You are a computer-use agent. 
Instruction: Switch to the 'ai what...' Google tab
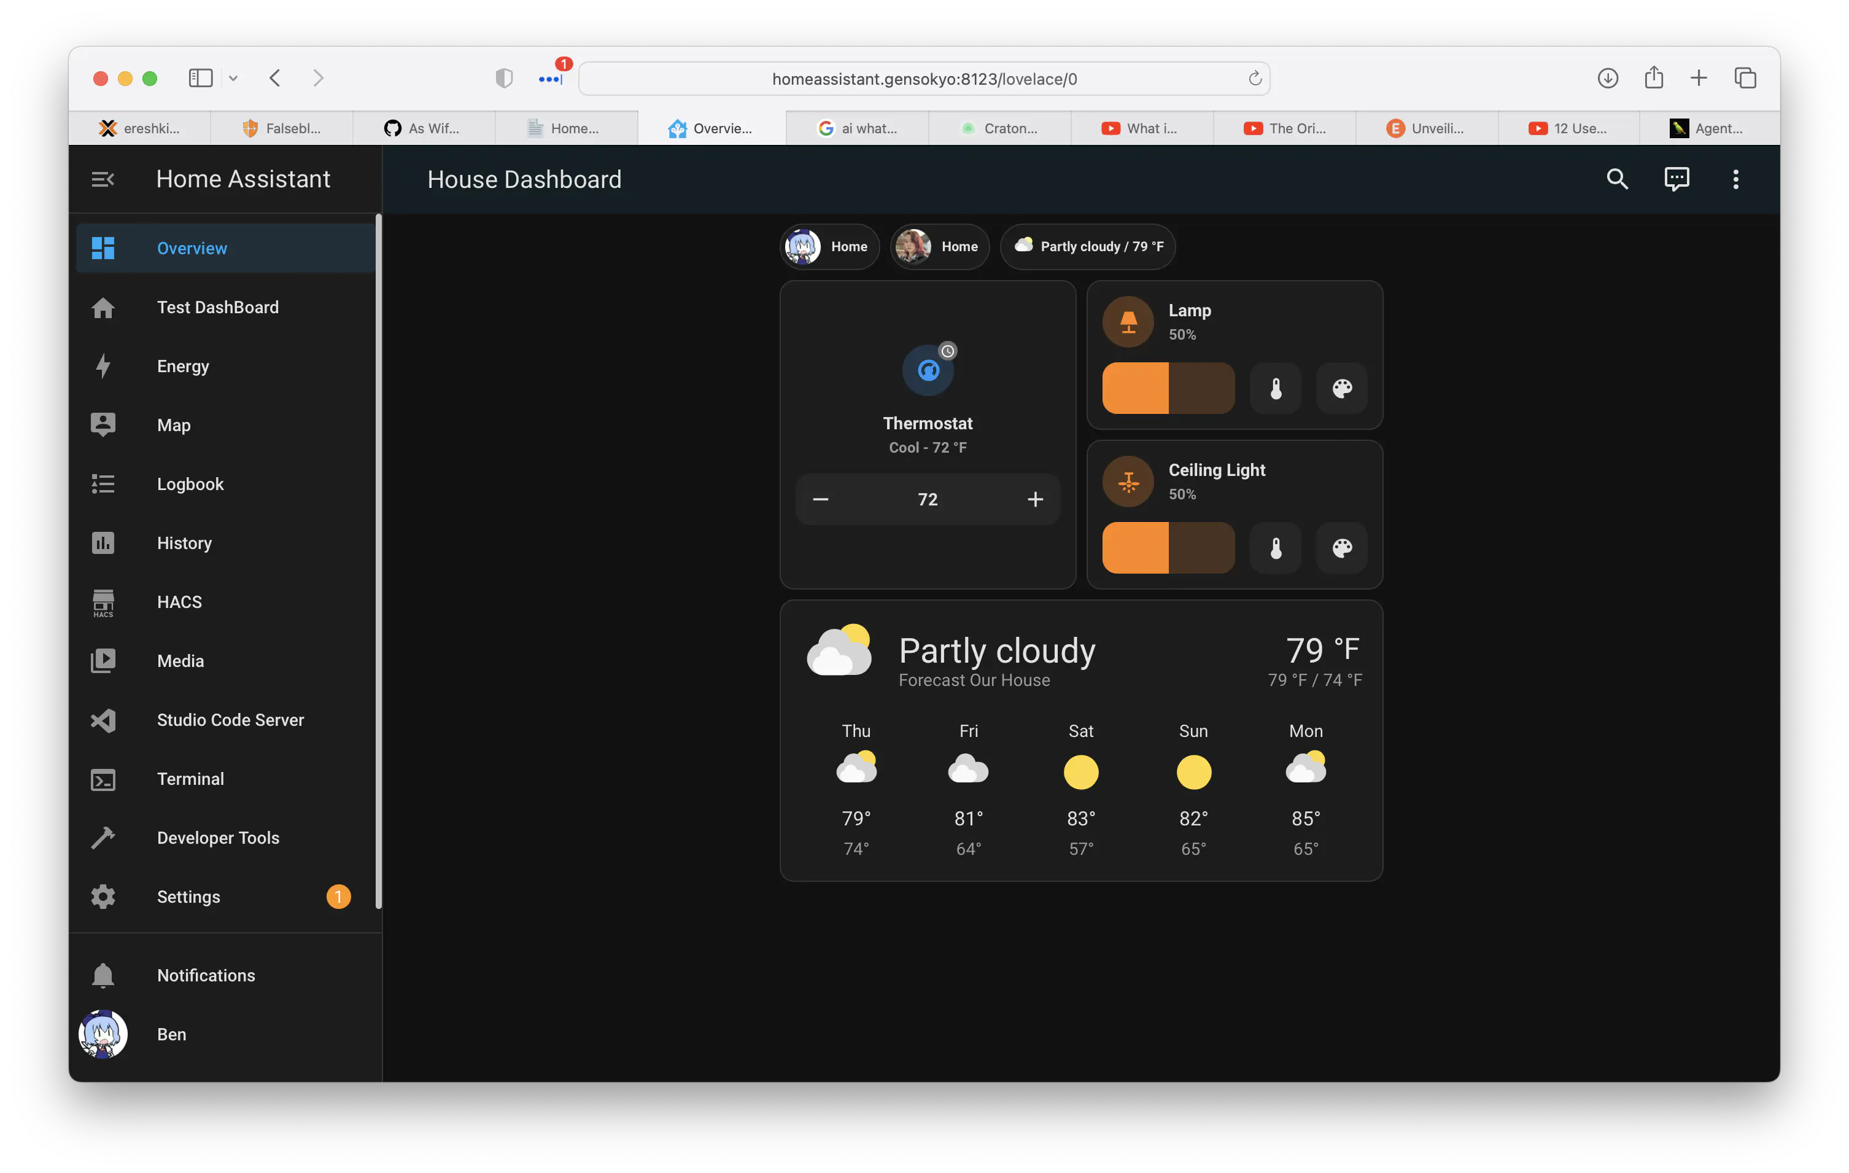858,128
